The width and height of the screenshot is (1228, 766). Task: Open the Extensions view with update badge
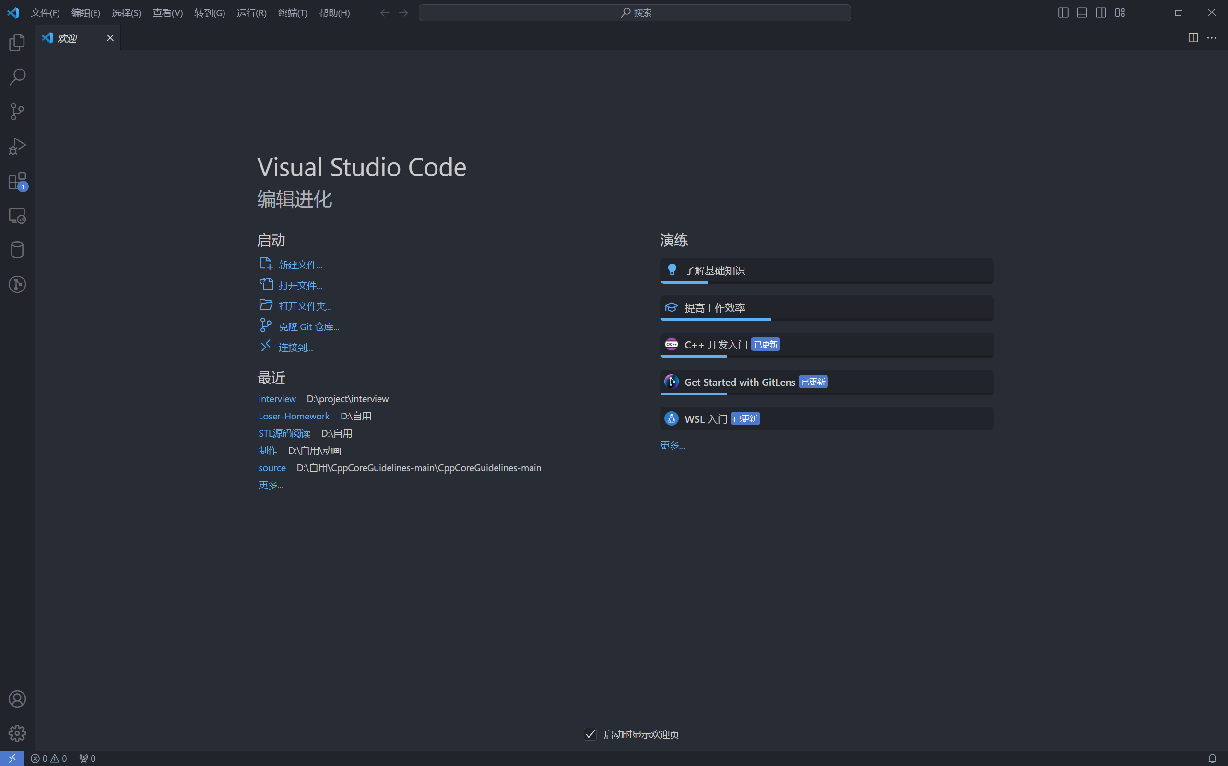click(x=17, y=181)
